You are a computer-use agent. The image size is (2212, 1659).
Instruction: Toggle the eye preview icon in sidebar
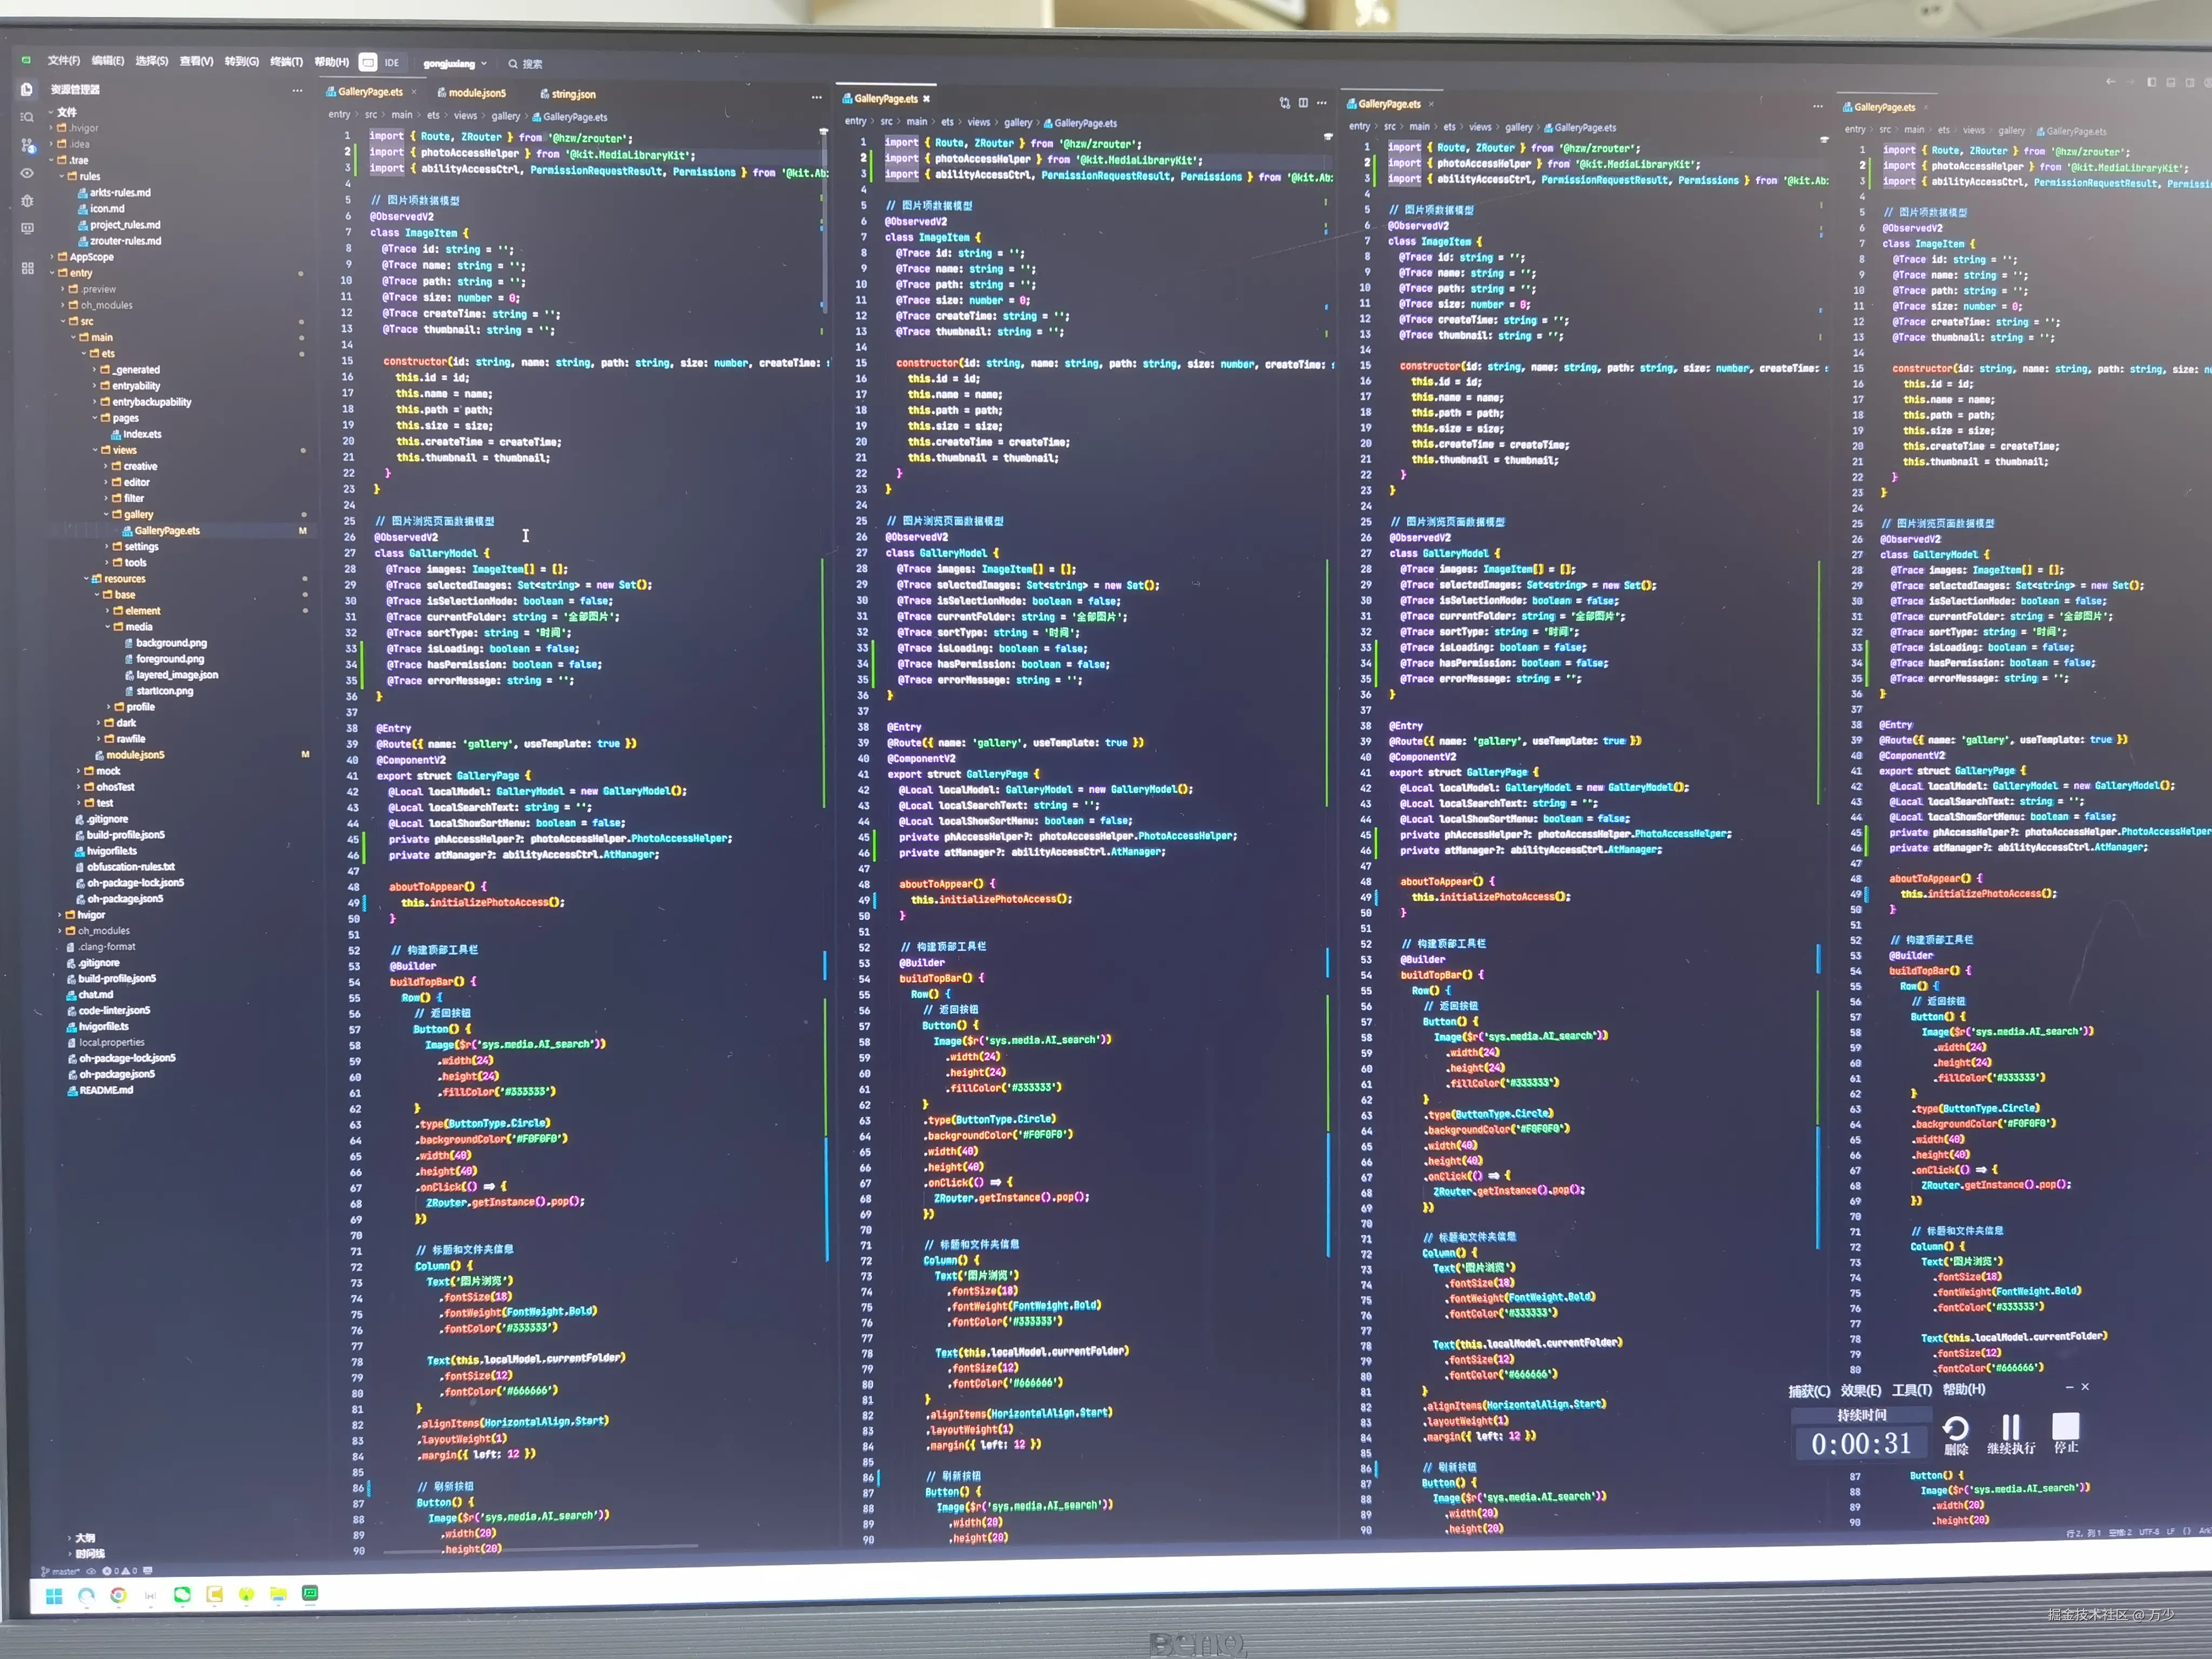point(27,173)
